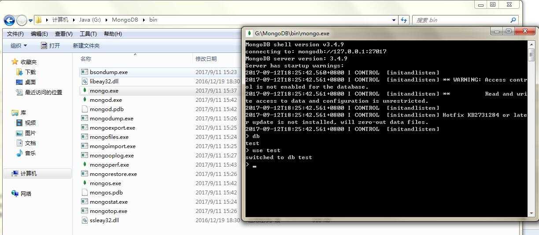This screenshot has width=539, height=235.
Task: Go forward with Explorer's forward arrow
Action: 22,20
